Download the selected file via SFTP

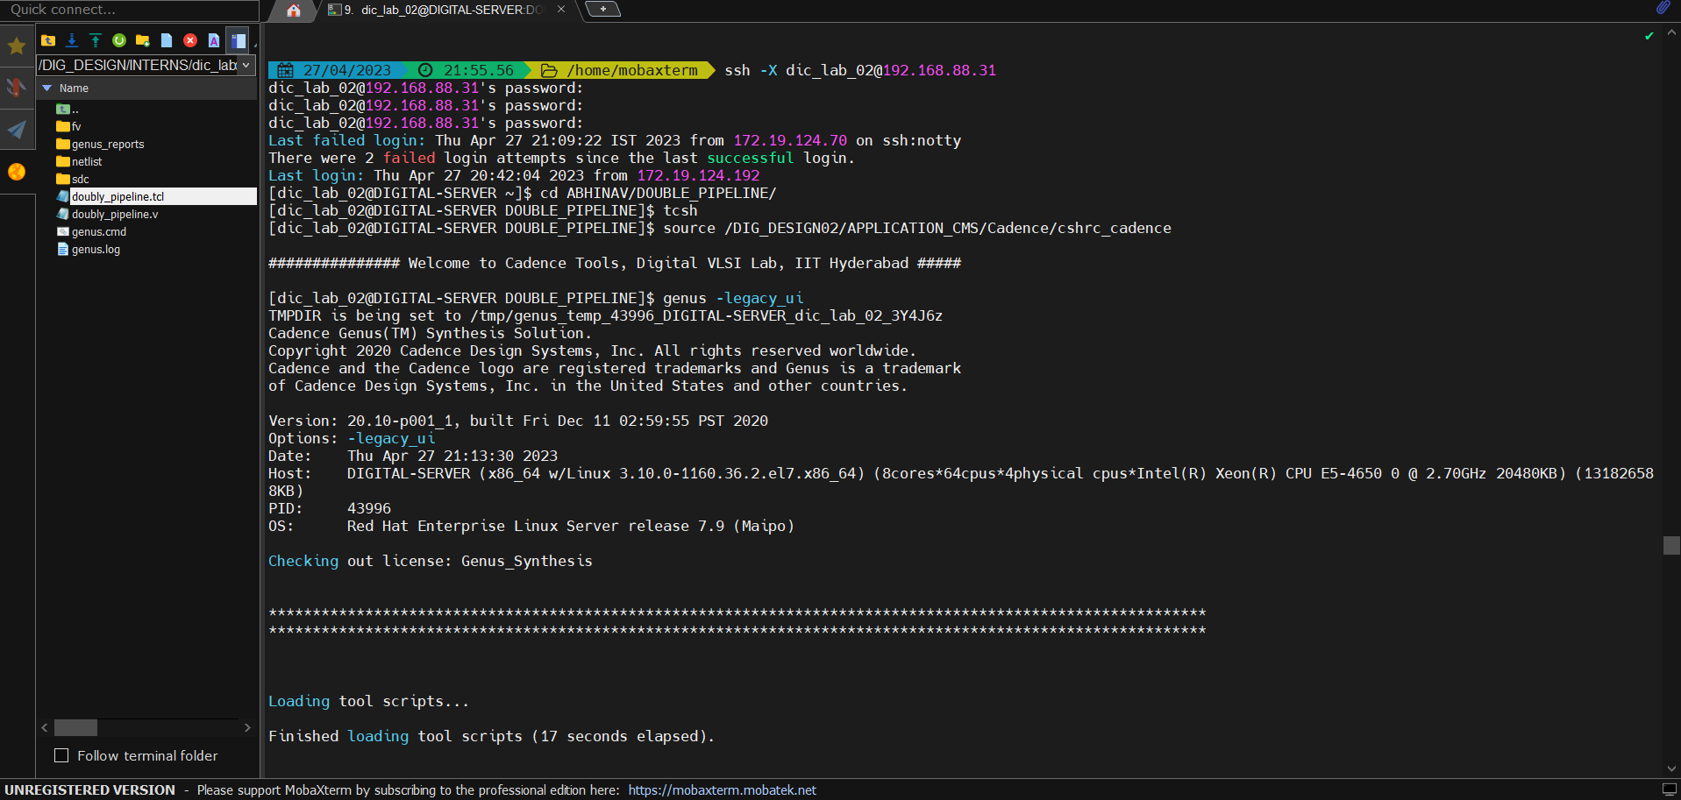72,40
